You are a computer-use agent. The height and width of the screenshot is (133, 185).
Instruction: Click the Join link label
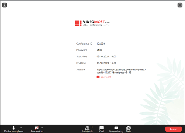click(81, 70)
